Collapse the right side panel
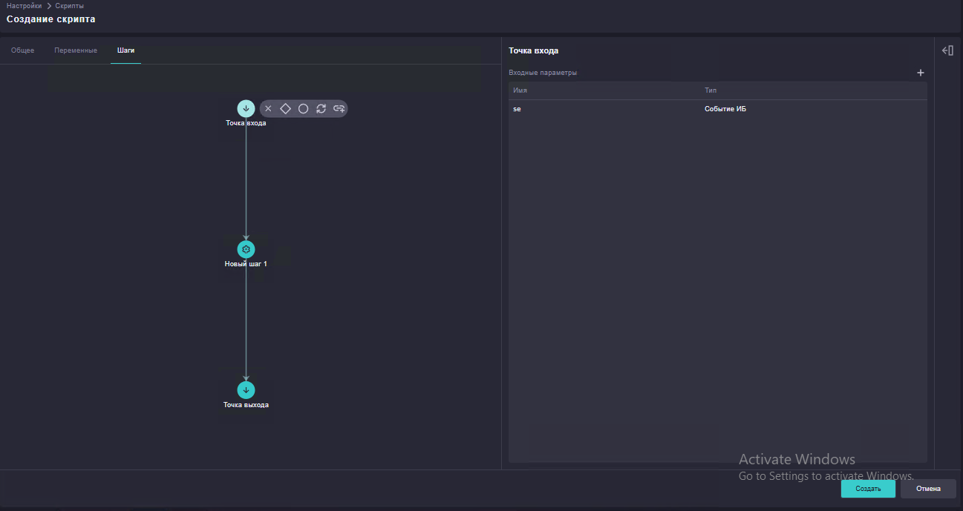 tap(947, 50)
